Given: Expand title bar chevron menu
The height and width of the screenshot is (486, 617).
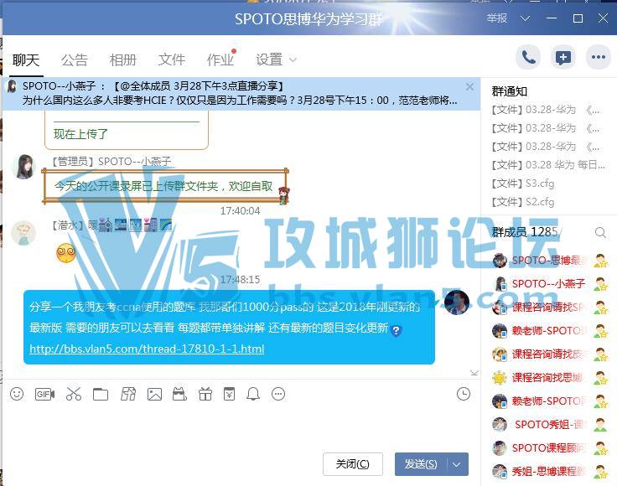Looking at the screenshot, I should (525, 18).
